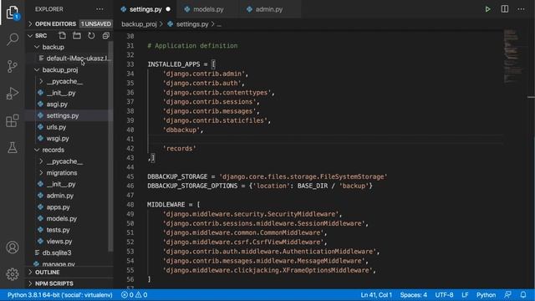Open db.sqlite3 in the file tree
Screen dimensions: 535x301
click(57, 253)
